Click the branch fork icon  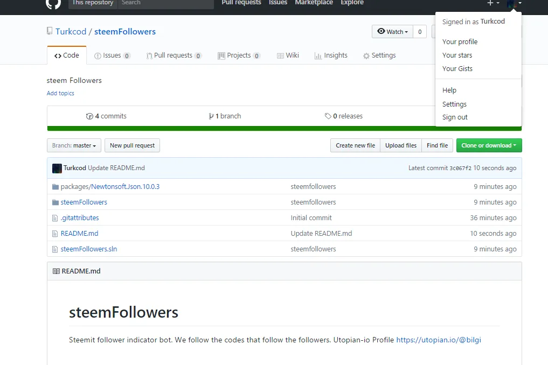coord(211,116)
